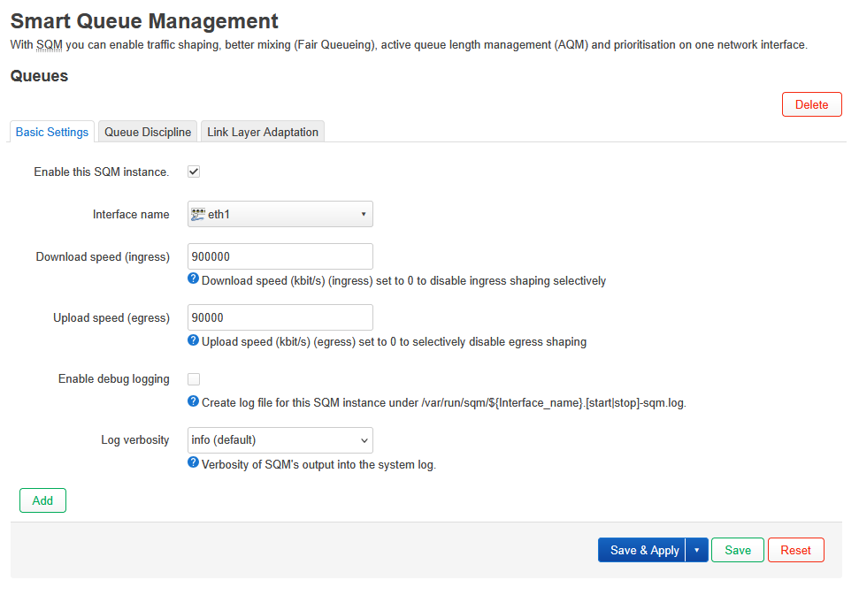This screenshot has width=859, height=595.
Task: Select the Basic Settings tab
Action: tap(52, 132)
